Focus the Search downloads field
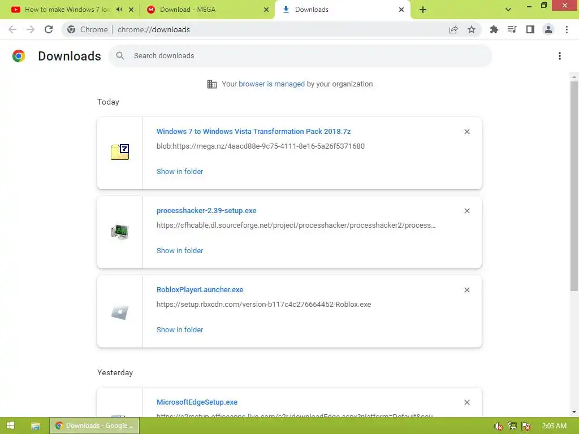Viewport: 579px width, 434px height. (300, 56)
